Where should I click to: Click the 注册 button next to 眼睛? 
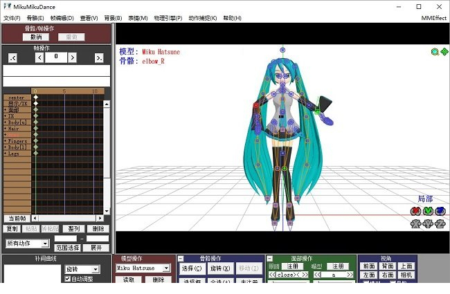click(292, 266)
